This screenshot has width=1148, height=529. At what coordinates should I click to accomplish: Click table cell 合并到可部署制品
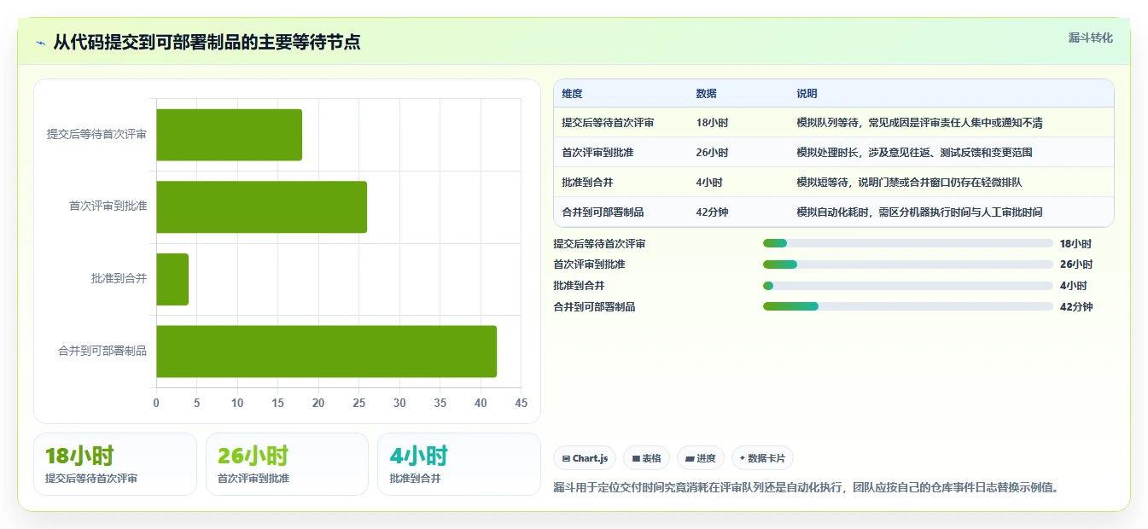pos(603,212)
